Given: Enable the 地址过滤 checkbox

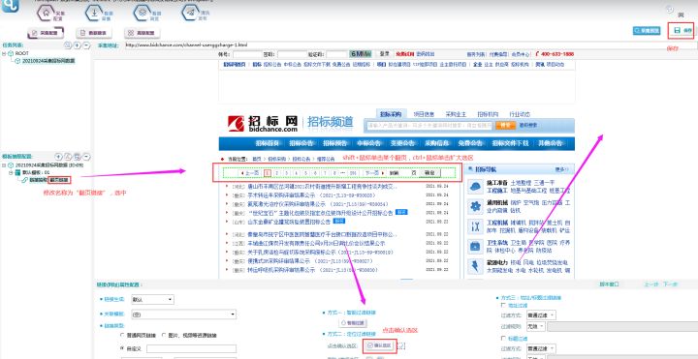Looking at the screenshot, I should click(x=503, y=306).
